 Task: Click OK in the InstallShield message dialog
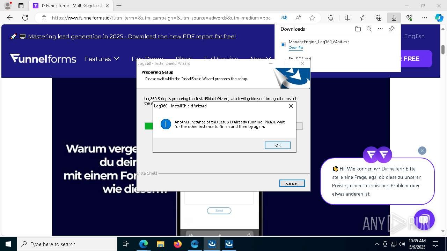coord(278,145)
